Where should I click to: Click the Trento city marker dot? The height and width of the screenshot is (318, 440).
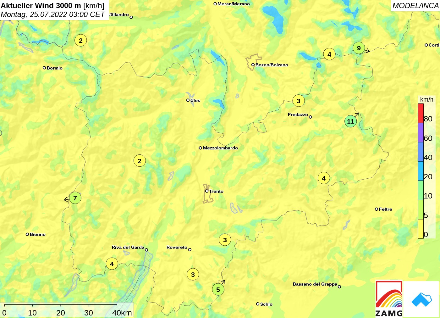[207, 191]
